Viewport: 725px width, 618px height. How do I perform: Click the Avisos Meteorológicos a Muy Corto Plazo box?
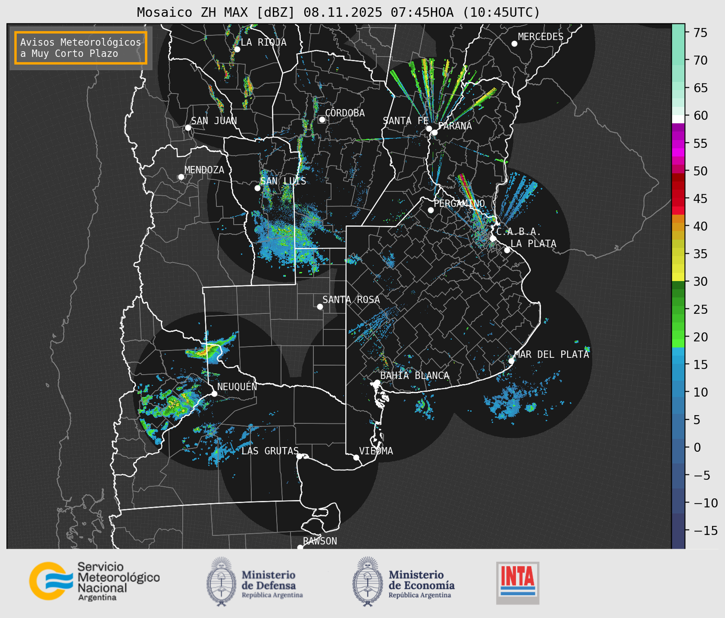tap(81, 48)
